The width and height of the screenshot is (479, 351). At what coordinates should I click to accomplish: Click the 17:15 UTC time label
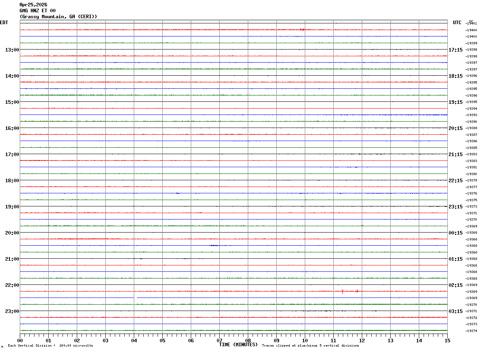(x=456, y=50)
